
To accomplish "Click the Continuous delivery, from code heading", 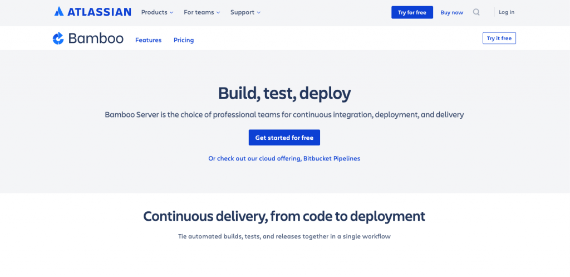I will [284, 216].
